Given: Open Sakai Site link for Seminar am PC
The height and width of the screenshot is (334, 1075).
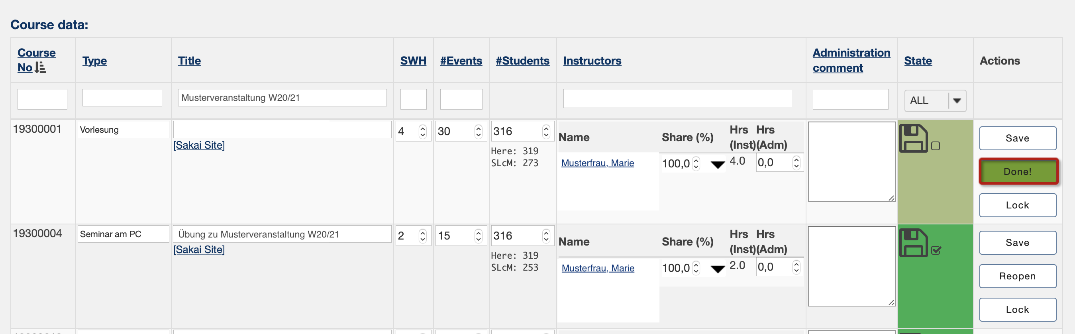Looking at the screenshot, I should [x=199, y=249].
